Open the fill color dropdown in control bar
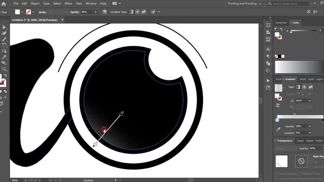The height and width of the screenshot is (182, 324). click(22, 12)
